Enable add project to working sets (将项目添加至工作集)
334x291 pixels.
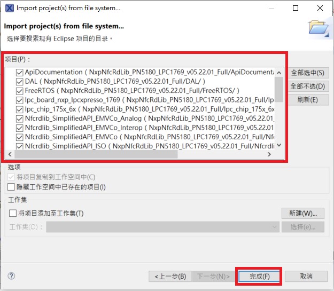[12, 214]
